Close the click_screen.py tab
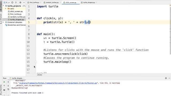The width and height of the screenshot is (171, 96). click(x=78, y=2)
